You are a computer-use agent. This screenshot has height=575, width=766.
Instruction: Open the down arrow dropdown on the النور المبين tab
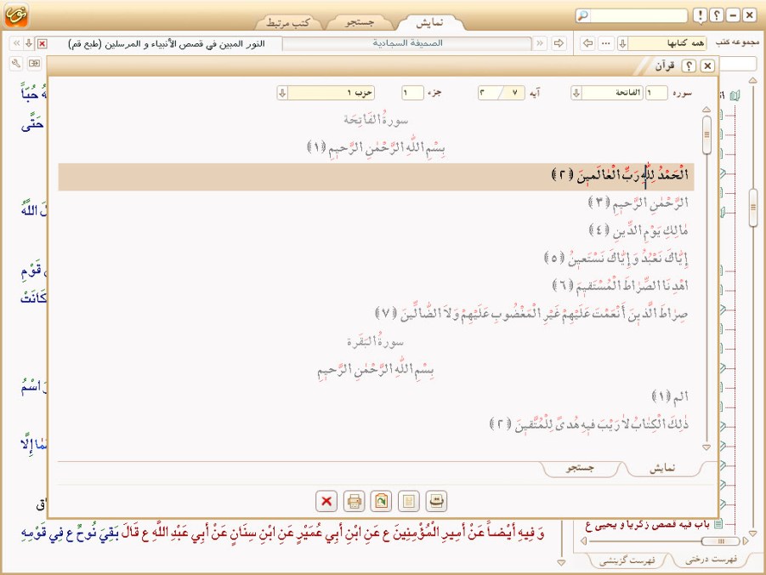coord(29,43)
